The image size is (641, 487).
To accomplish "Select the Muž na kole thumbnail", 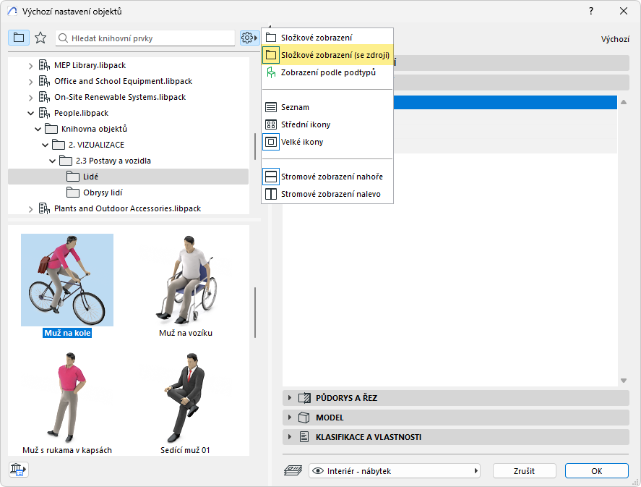I will (x=67, y=280).
